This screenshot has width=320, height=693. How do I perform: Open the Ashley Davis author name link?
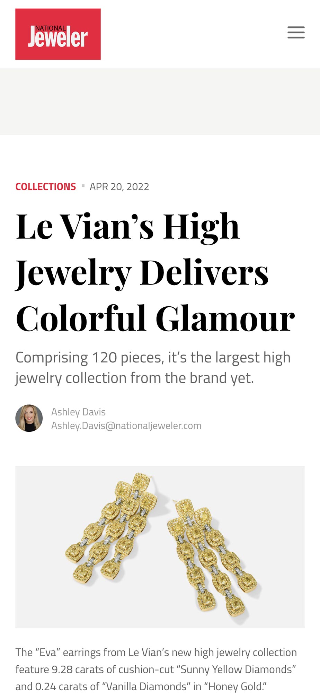pos(78,412)
